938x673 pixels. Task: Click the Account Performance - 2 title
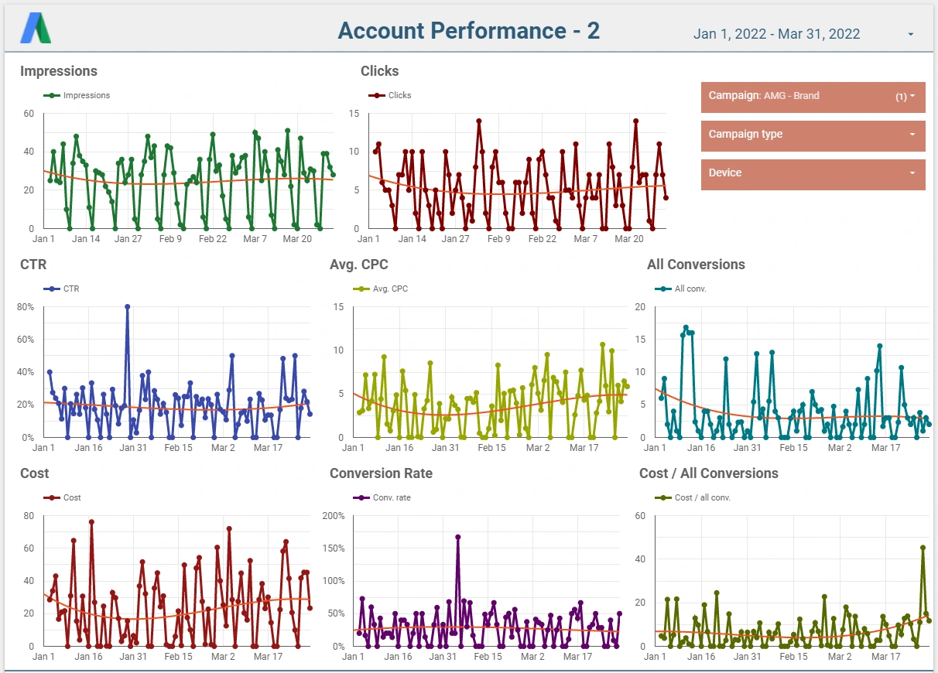pyautogui.click(x=469, y=31)
